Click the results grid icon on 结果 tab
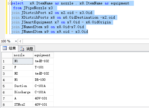Viewport: 149px width, 108px height. 5,48
